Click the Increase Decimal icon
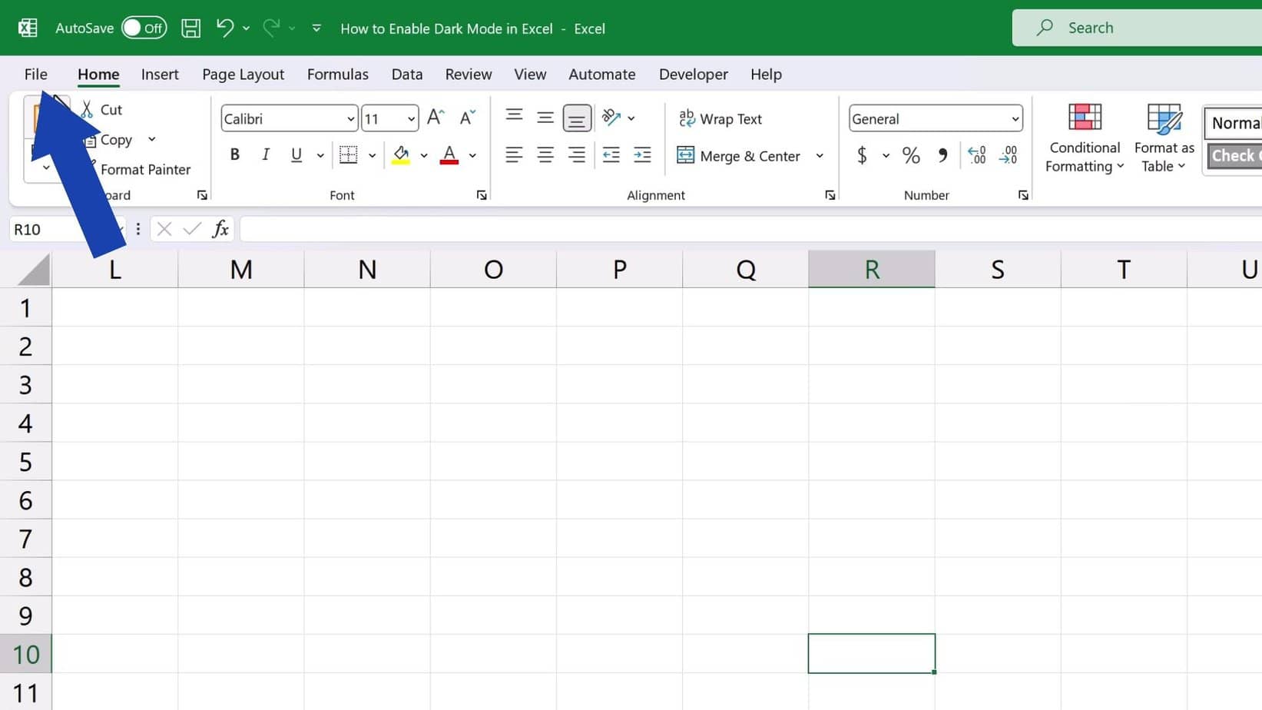 pyautogui.click(x=977, y=155)
